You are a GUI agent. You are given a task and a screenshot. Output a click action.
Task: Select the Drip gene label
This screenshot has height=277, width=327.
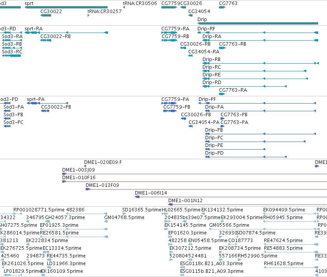(202, 19)
